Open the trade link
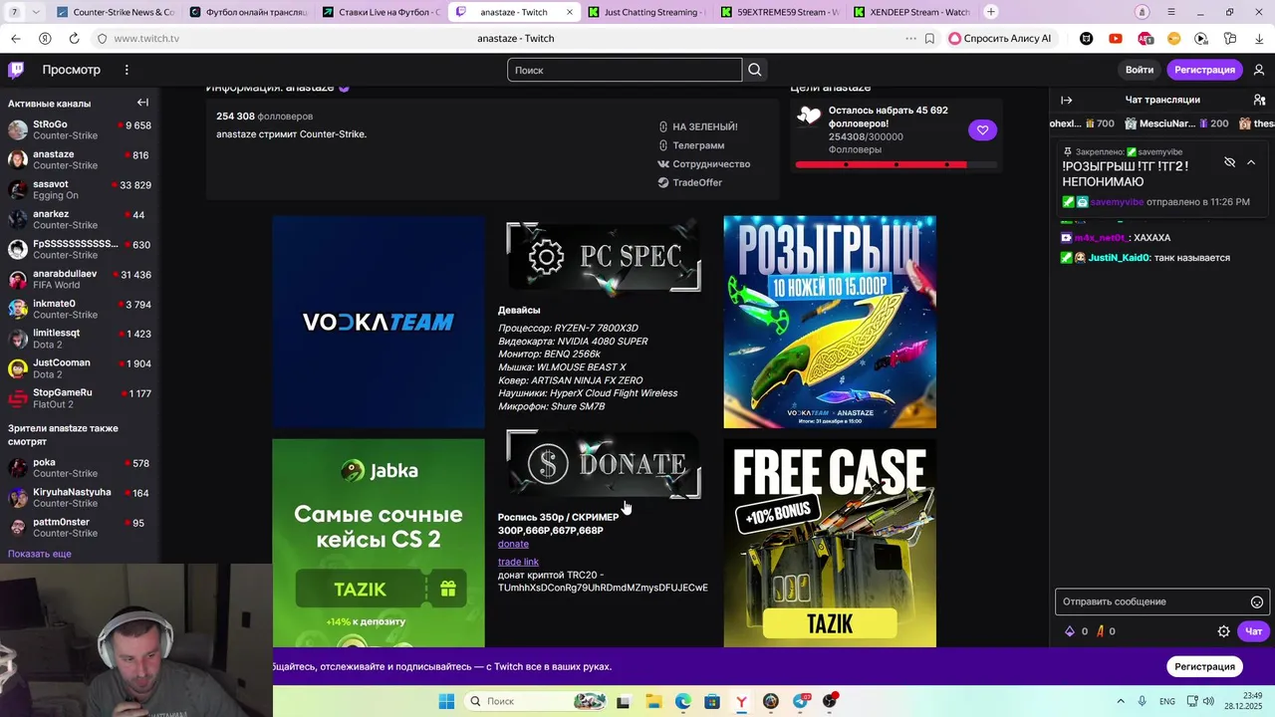1275x717 pixels. point(518,562)
